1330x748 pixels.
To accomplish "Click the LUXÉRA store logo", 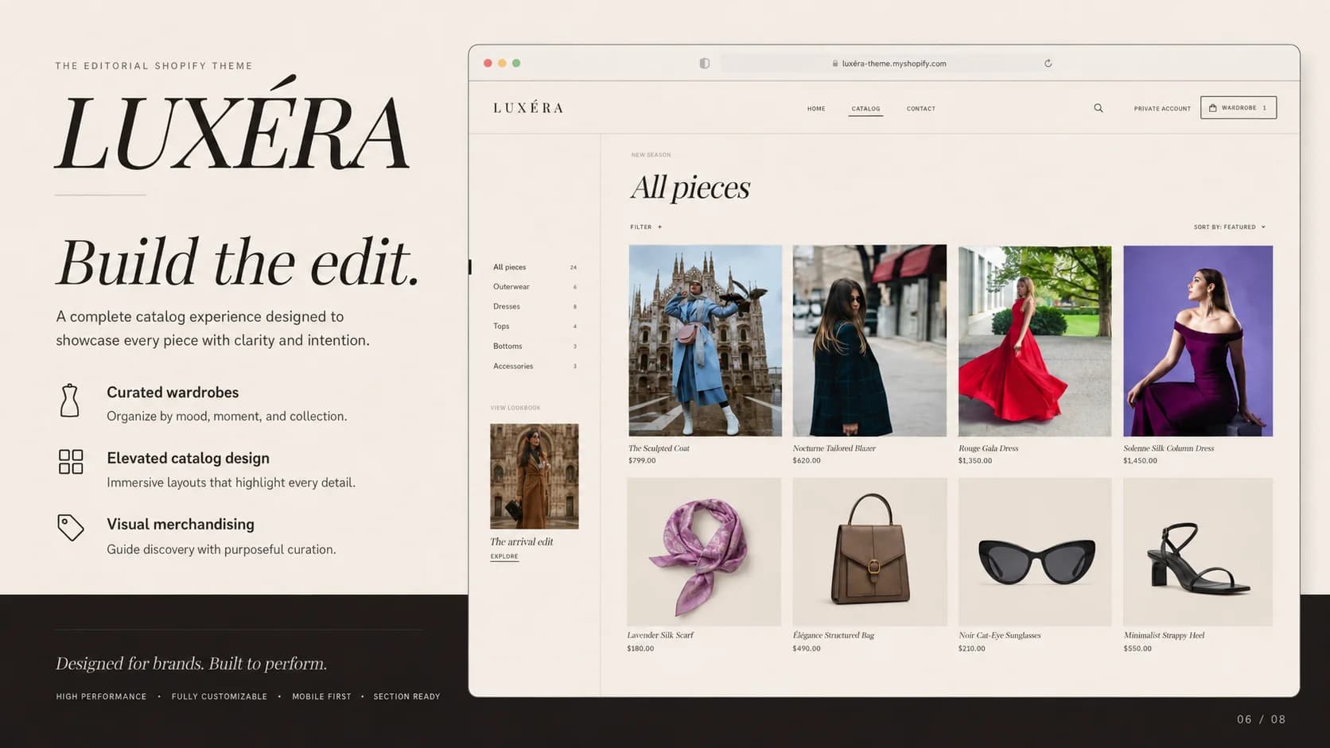I will pos(528,107).
